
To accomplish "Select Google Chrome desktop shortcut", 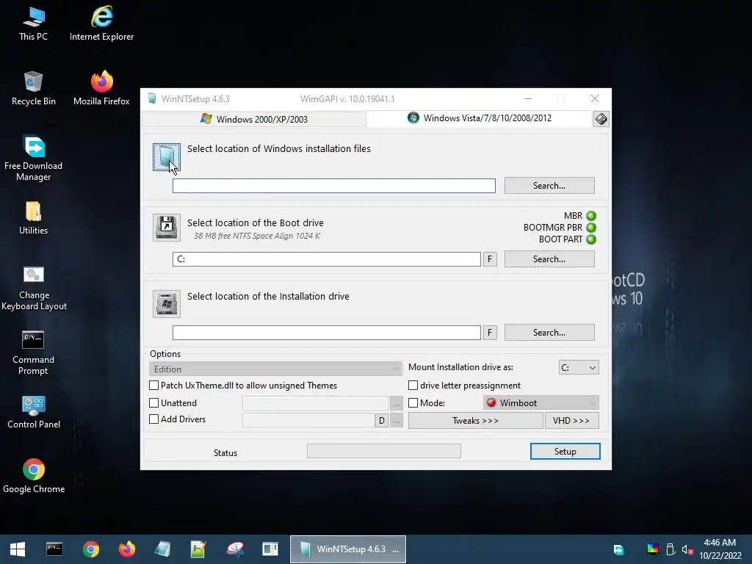I will point(34,476).
